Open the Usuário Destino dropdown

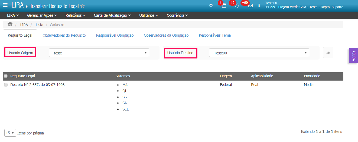[x=259, y=53]
